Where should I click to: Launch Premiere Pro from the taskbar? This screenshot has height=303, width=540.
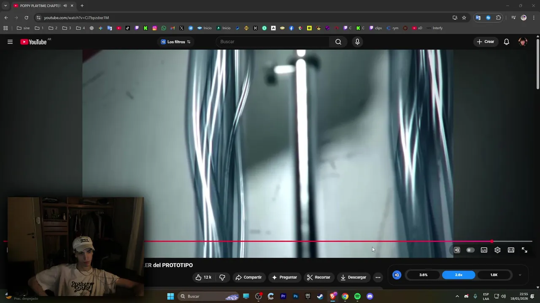[x=283, y=296]
